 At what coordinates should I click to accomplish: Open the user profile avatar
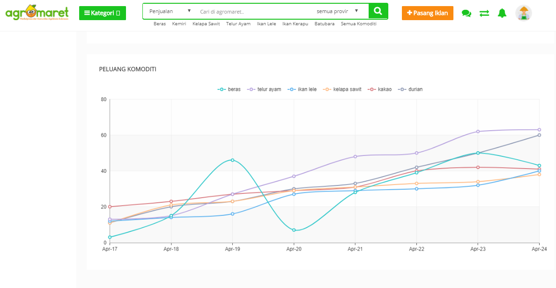pyautogui.click(x=523, y=13)
